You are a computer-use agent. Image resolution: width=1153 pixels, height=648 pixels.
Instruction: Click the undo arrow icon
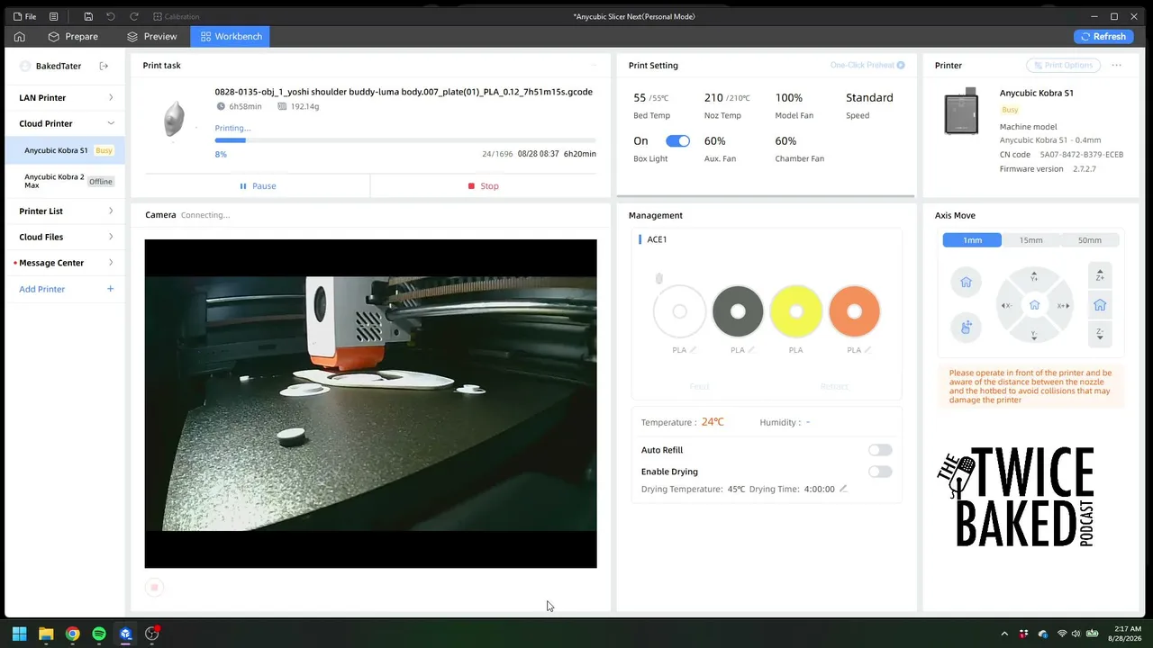(111, 16)
